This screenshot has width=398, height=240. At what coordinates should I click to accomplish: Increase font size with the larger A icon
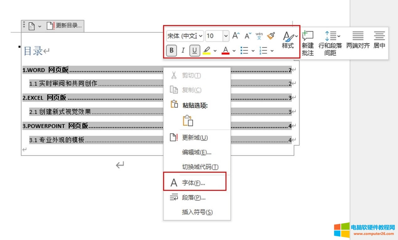point(236,36)
